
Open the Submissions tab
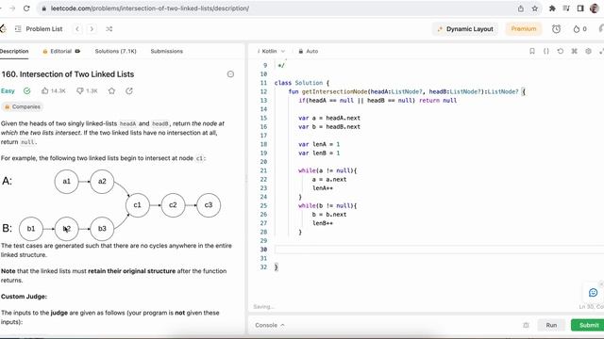click(x=167, y=51)
